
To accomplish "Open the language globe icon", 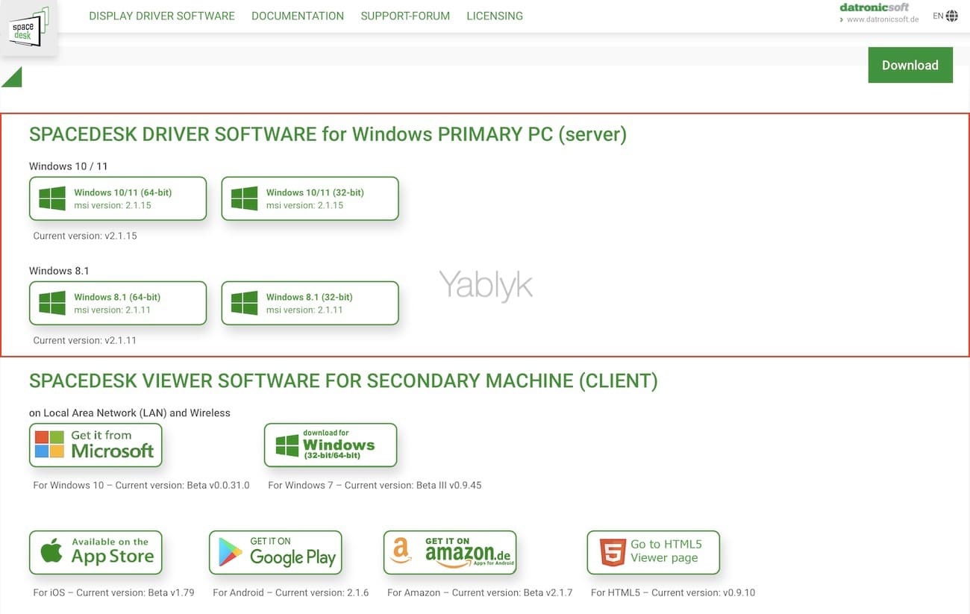I will pyautogui.click(x=951, y=16).
